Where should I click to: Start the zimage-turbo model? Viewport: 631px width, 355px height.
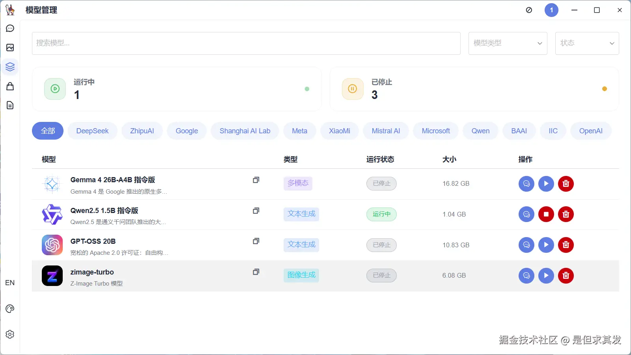546,276
